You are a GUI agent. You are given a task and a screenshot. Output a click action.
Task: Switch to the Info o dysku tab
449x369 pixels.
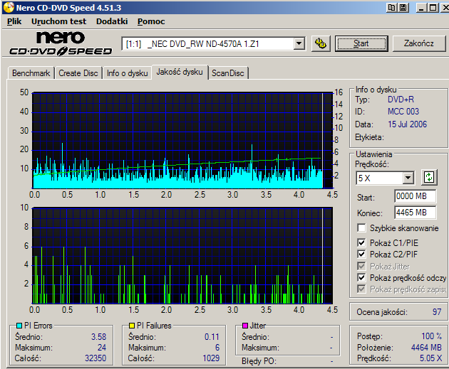pyautogui.click(x=127, y=73)
